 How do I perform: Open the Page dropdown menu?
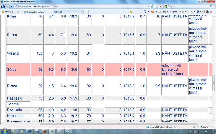(173, 12)
